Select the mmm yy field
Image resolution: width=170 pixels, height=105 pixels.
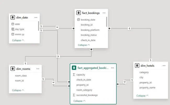coord(20,34)
